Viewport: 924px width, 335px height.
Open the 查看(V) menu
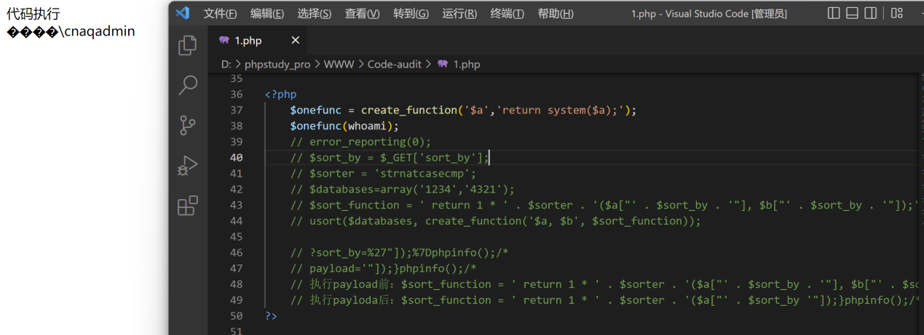click(x=362, y=14)
